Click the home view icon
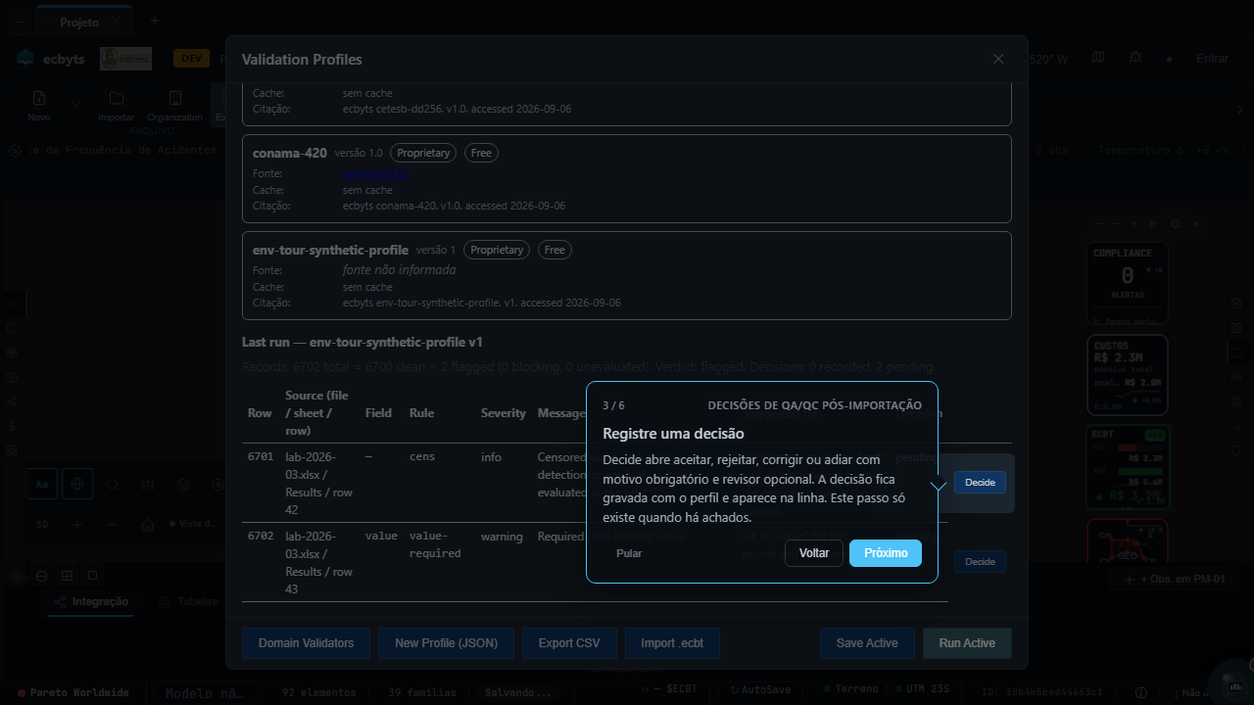 point(148,525)
